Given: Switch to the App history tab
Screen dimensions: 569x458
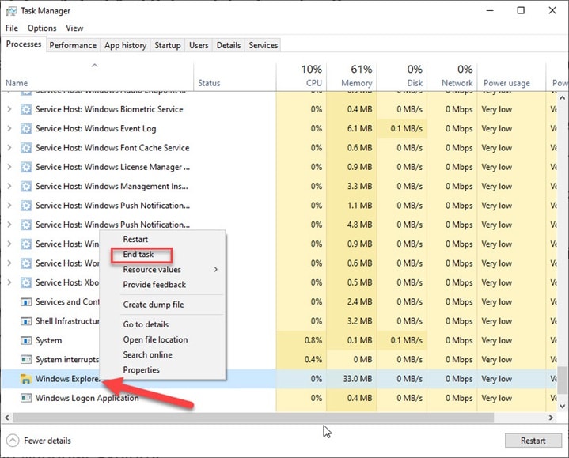Looking at the screenshot, I should point(125,45).
